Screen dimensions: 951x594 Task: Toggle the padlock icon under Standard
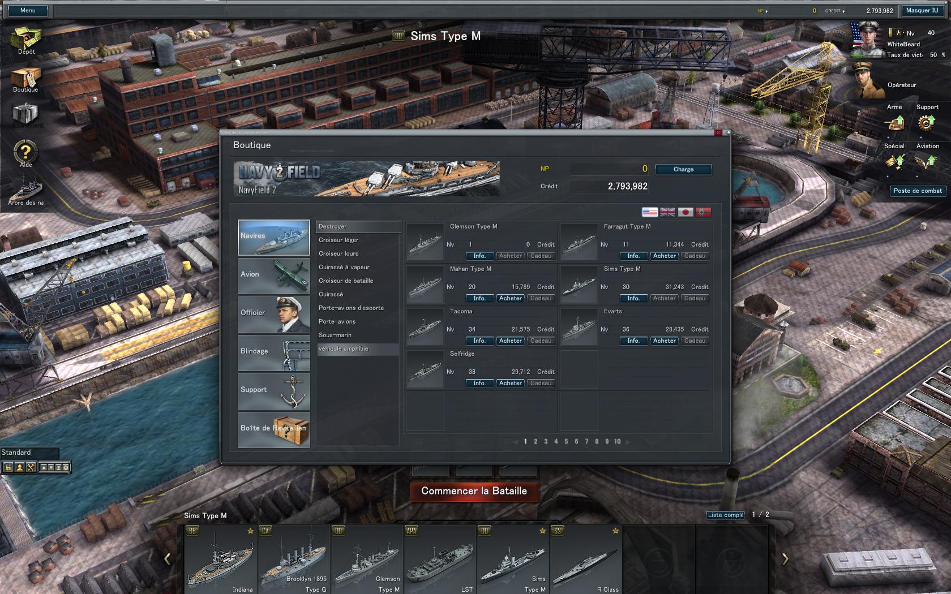click(8, 467)
